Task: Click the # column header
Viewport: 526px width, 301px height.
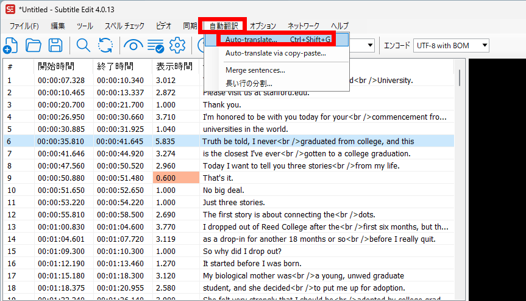Action: tap(19, 67)
